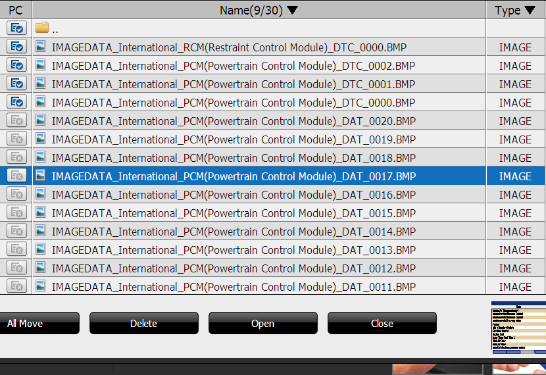Click PC not-saved icon for DAT_0017.BMP
The height and width of the screenshot is (375, 546).
(x=16, y=176)
